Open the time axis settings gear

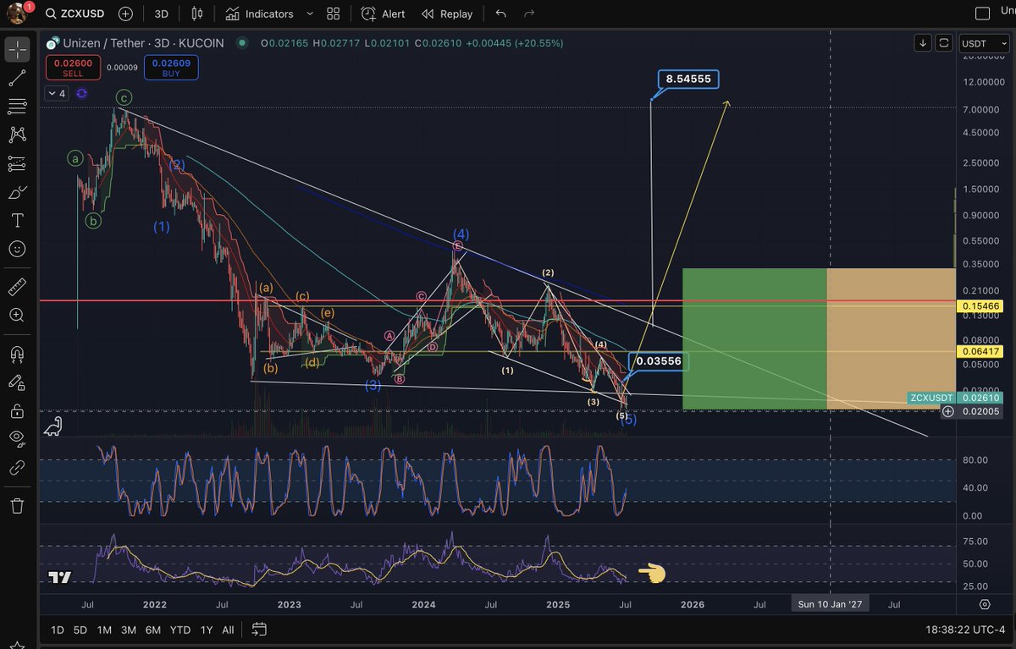[985, 604]
